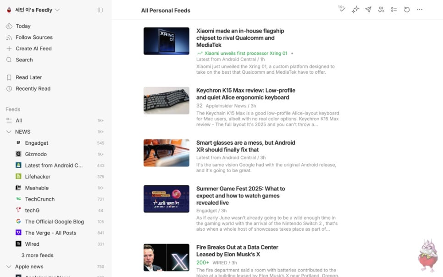Change layout with the list view icon
This screenshot has height=277, width=443.
tap(394, 10)
